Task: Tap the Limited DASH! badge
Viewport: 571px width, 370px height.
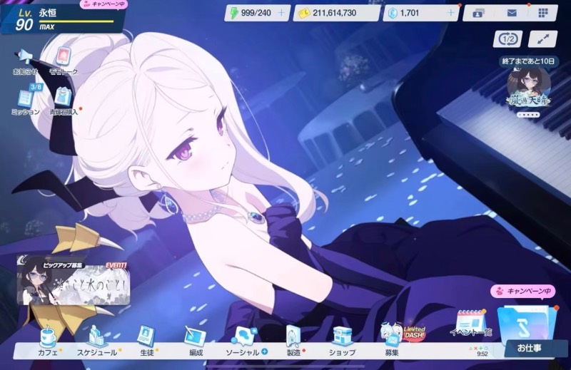Action: tap(415, 332)
